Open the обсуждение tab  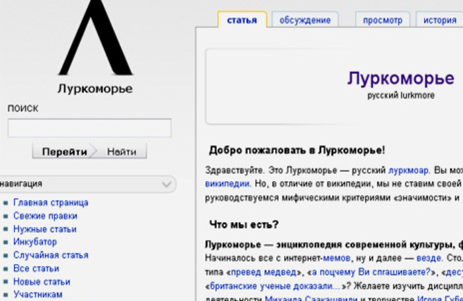305,20
